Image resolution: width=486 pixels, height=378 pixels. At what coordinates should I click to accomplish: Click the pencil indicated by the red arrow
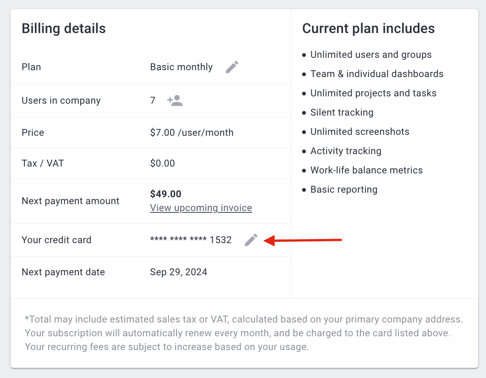tap(250, 239)
